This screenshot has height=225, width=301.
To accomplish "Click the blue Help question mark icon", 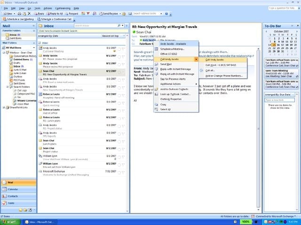I will click(166, 14).
